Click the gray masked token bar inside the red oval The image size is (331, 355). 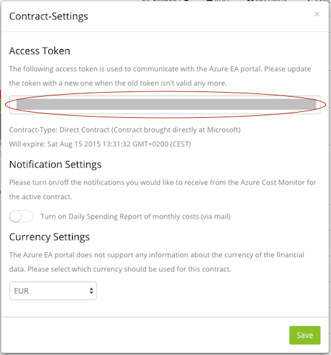(166, 105)
